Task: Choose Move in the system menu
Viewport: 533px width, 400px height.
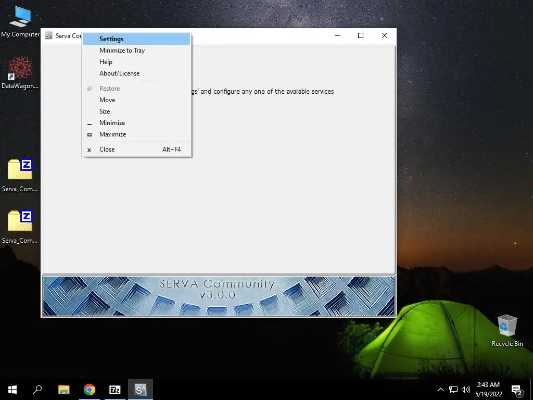Action: click(x=136, y=99)
